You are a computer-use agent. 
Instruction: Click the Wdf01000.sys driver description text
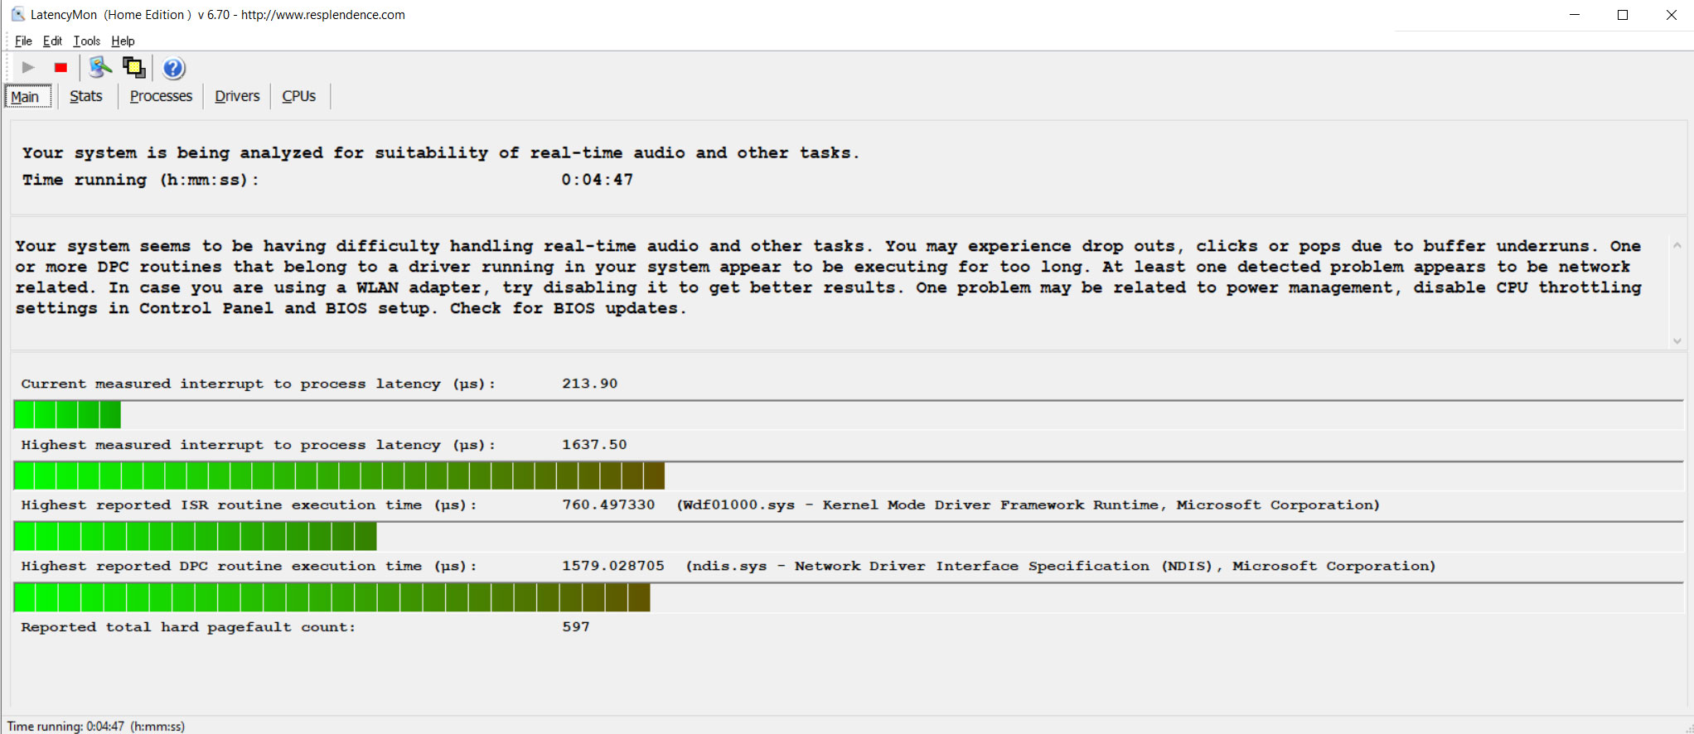[1028, 505]
